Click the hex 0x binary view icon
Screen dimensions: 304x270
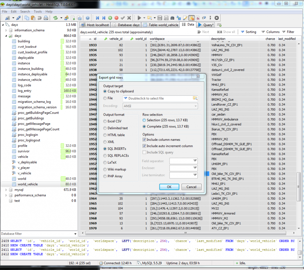198,18
